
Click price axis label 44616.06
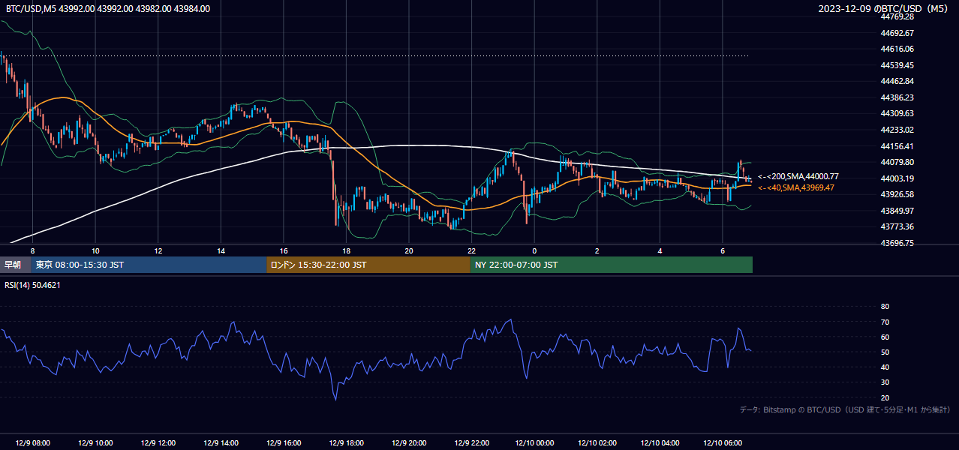coord(897,49)
